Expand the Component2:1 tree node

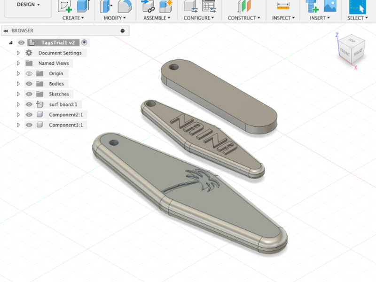coord(18,115)
